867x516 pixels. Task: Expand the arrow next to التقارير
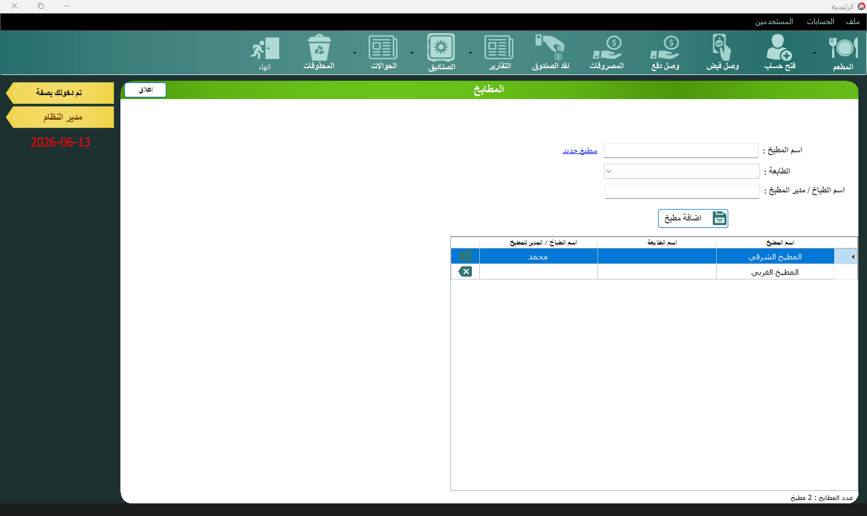(470, 53)
